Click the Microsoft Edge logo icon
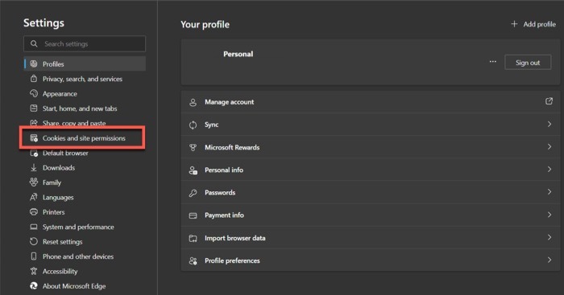564x295 pixels. click(34, 285)
